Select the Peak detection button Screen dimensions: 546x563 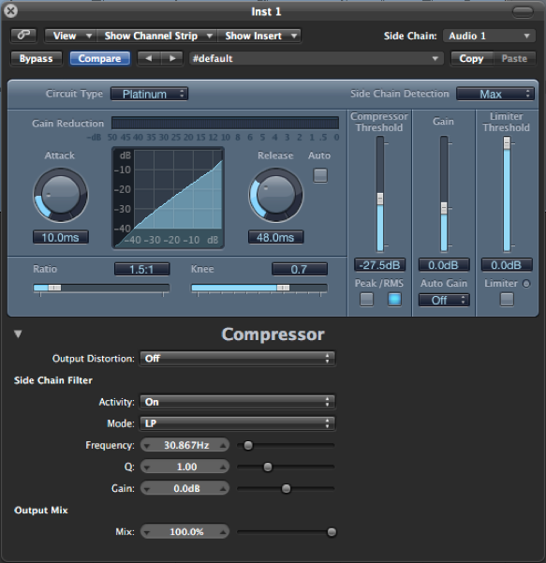[366, 299]
